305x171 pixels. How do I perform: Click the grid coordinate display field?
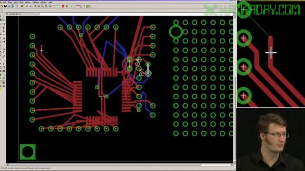(21, 14)
